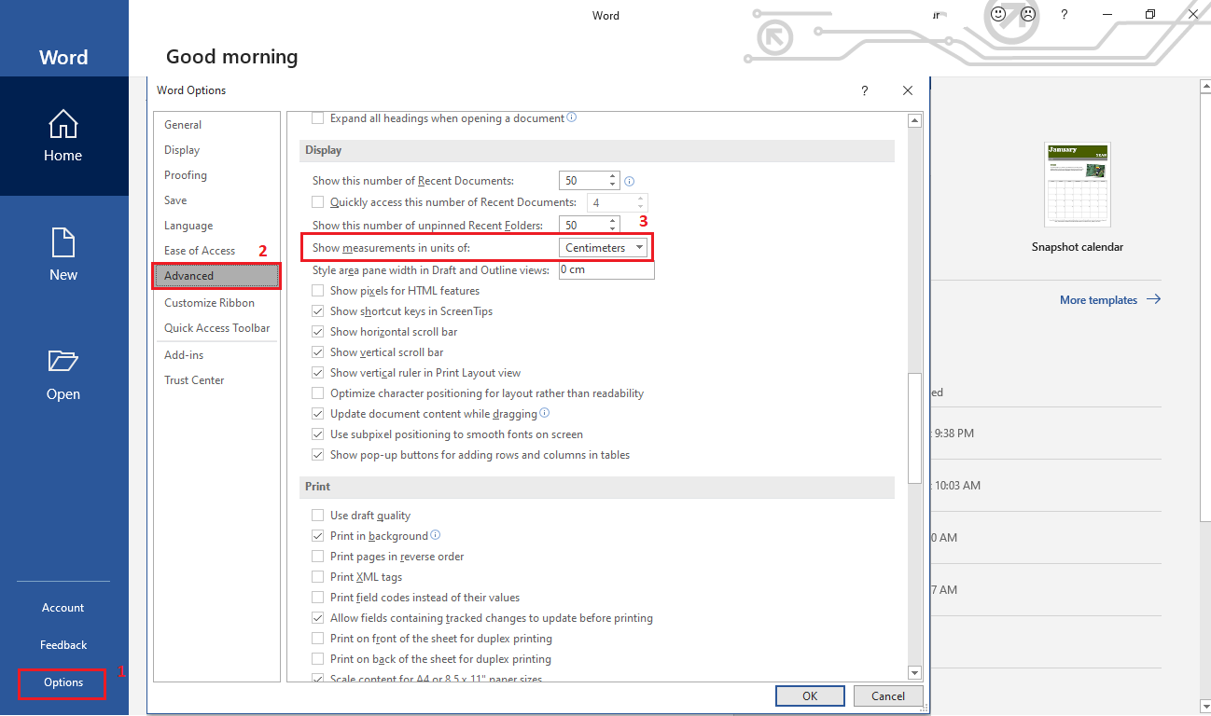Click the OK button
This screenshot has height=716, width=1211.
tap(810, 695)
